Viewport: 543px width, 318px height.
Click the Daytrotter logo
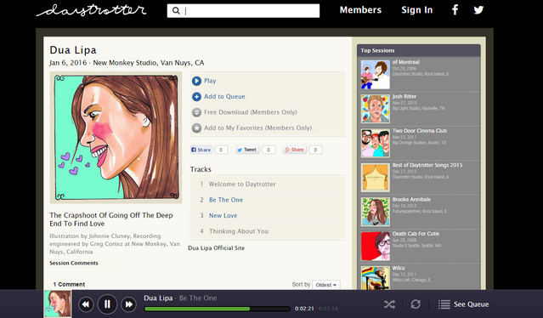(91, 10)
